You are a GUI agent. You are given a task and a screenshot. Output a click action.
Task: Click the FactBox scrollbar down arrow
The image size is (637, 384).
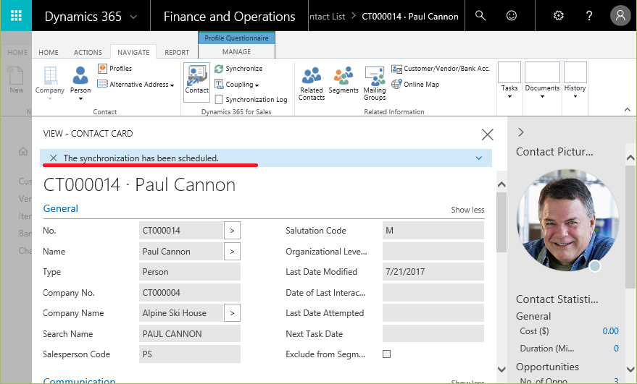630,370
